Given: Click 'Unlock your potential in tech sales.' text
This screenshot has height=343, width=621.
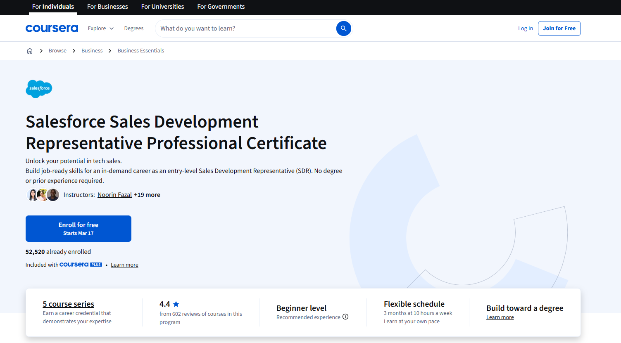Looking at the screenshot, I should (74, 161).
